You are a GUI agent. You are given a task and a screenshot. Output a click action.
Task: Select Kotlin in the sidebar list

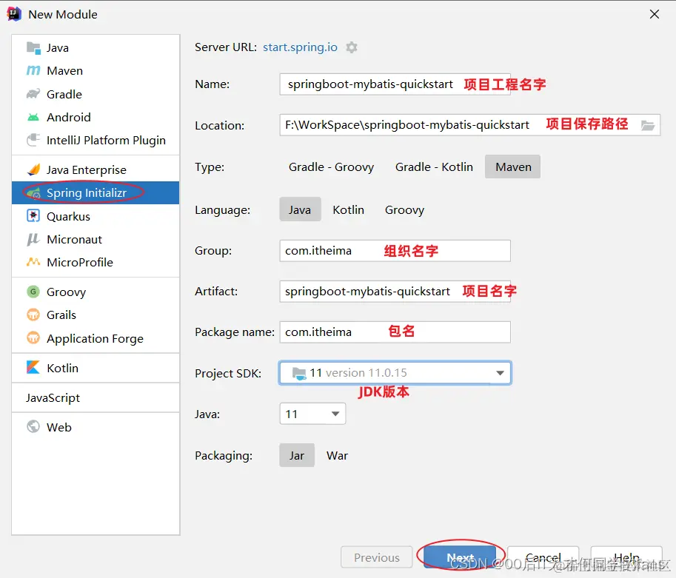pos(96,368)
